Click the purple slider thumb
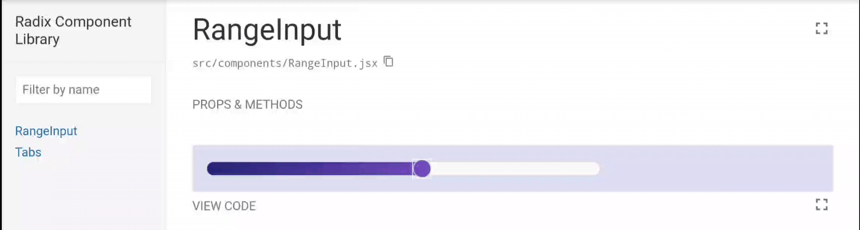 [422, 169]
